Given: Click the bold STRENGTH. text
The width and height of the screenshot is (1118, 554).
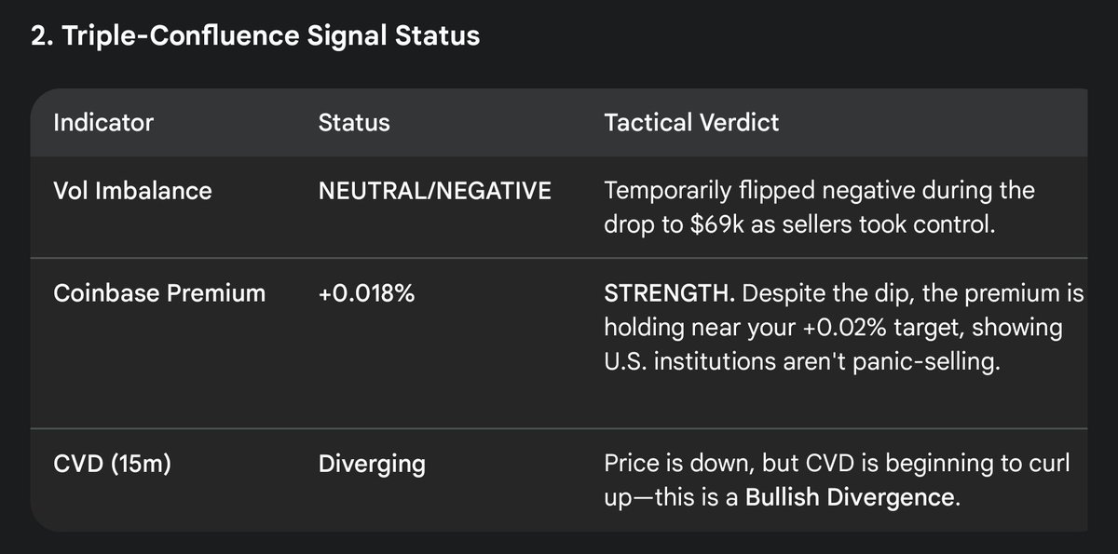Looking at the screenshot, I should [x=670, y=293].
